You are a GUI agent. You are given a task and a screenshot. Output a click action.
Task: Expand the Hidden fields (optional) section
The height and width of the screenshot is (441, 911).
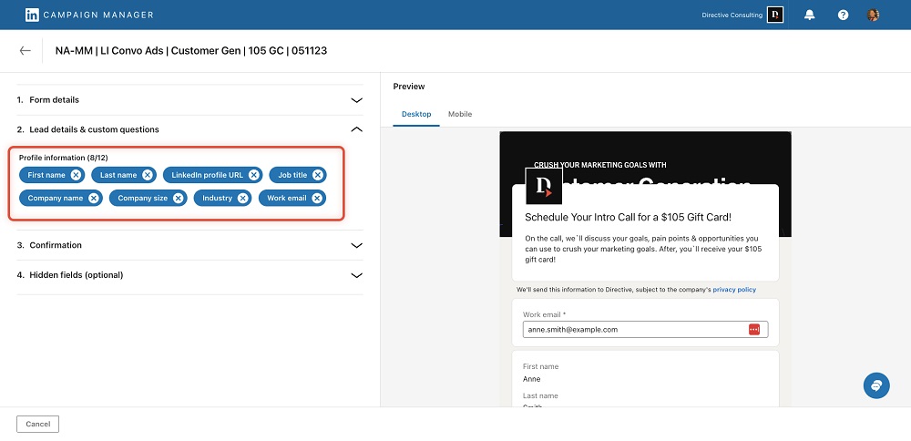click(357, 275)
